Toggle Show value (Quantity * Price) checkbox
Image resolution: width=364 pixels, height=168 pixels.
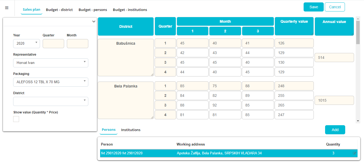click(16, 119)
